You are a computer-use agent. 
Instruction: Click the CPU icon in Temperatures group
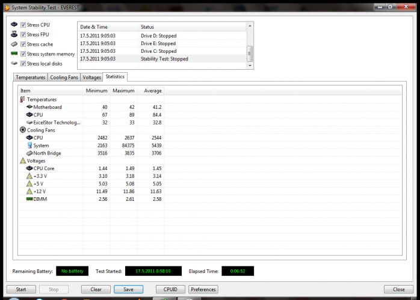click(29, 115)
